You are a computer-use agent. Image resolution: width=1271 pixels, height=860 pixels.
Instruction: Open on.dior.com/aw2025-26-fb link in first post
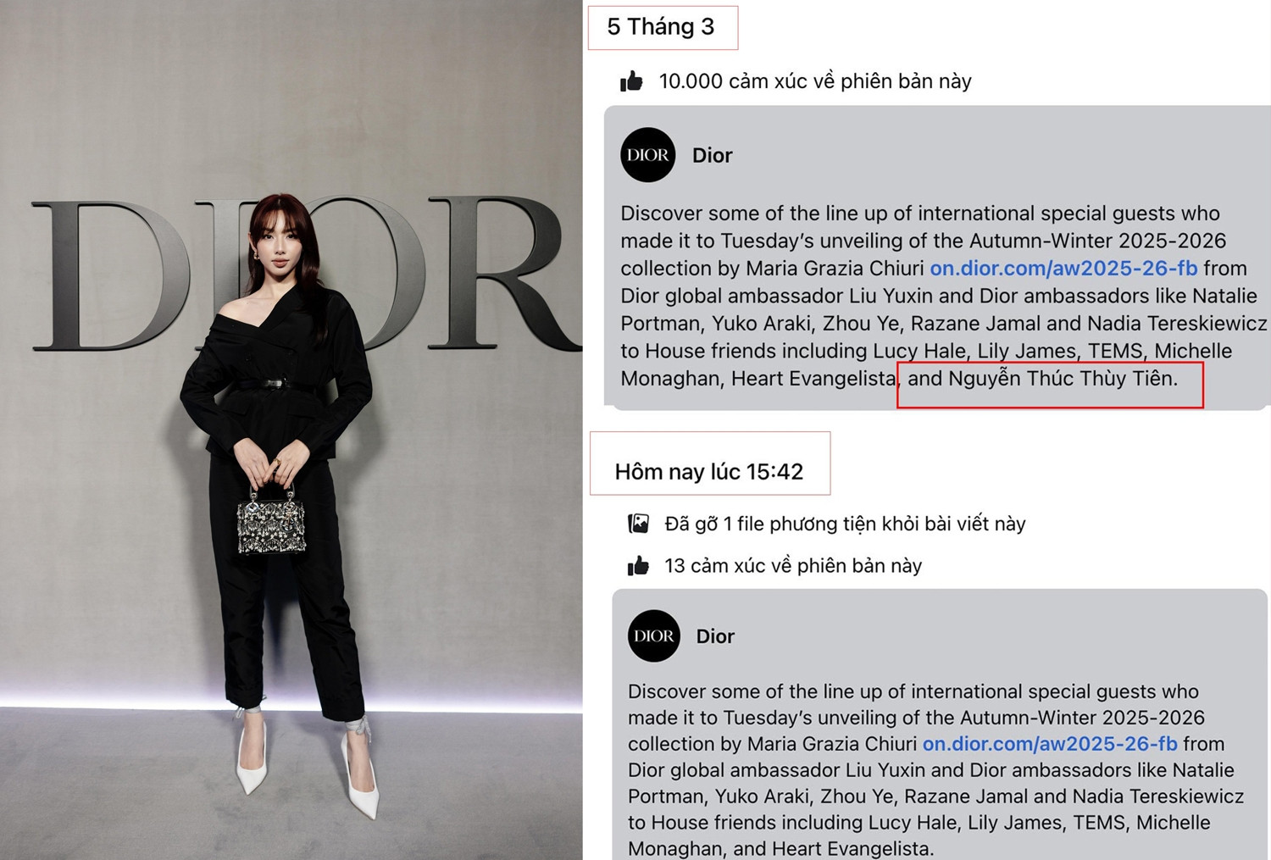tap(1063, 269)
